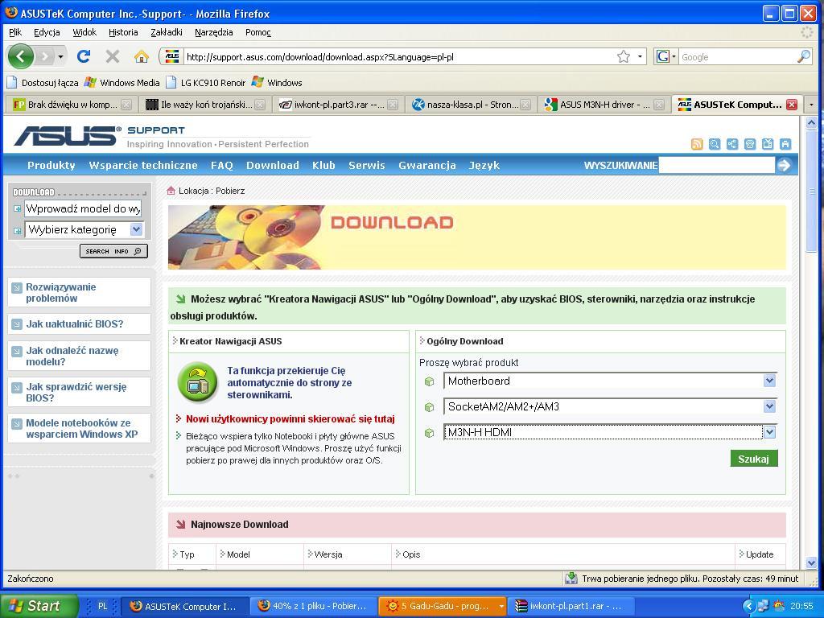Click Nowi użytkownicy powinni skierować się tutaj
The height and width of the screenshot is (618, 824).
point(290,418)
